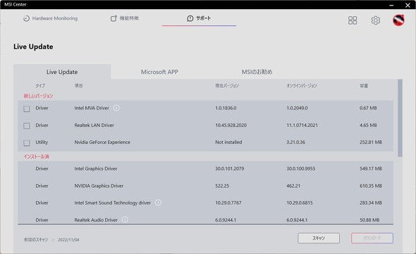Click online version 1.0.2049.0

click(x=297, y=108)
